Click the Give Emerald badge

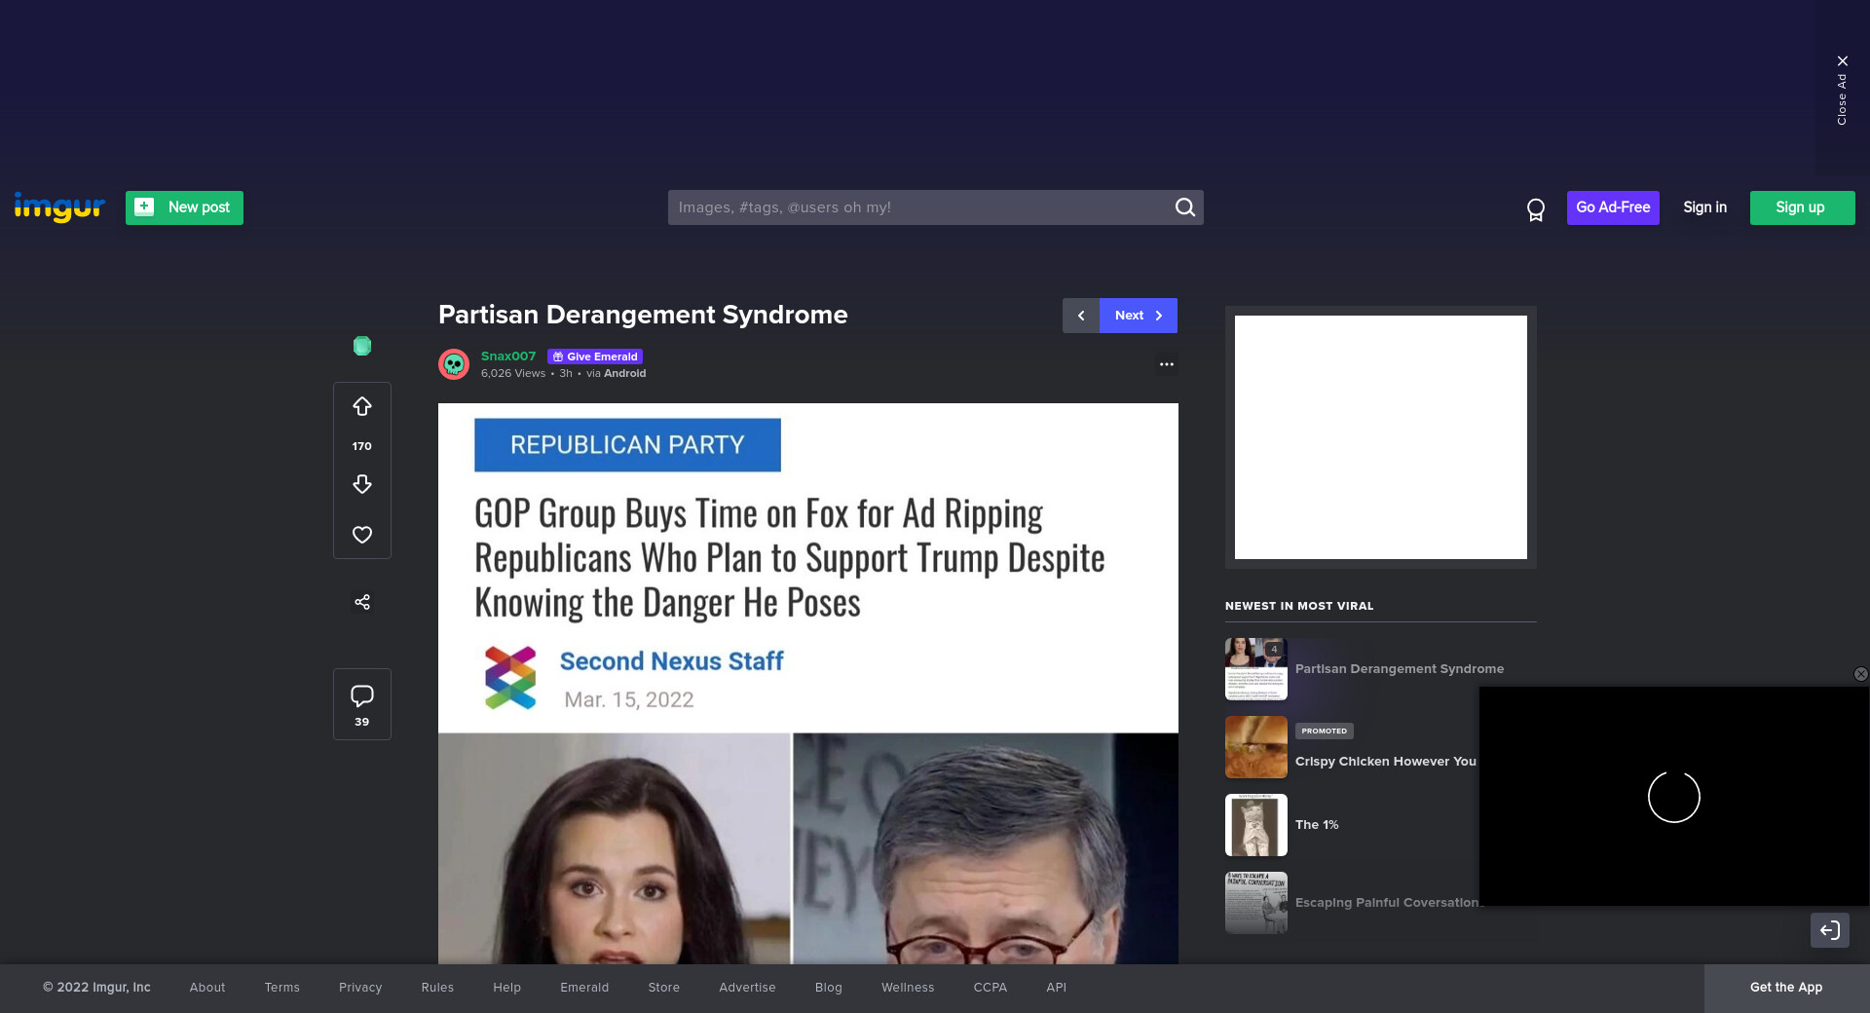click(x=595, y=356)
